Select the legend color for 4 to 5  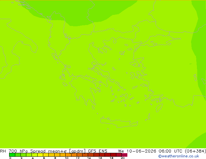[x=34, y=155]
